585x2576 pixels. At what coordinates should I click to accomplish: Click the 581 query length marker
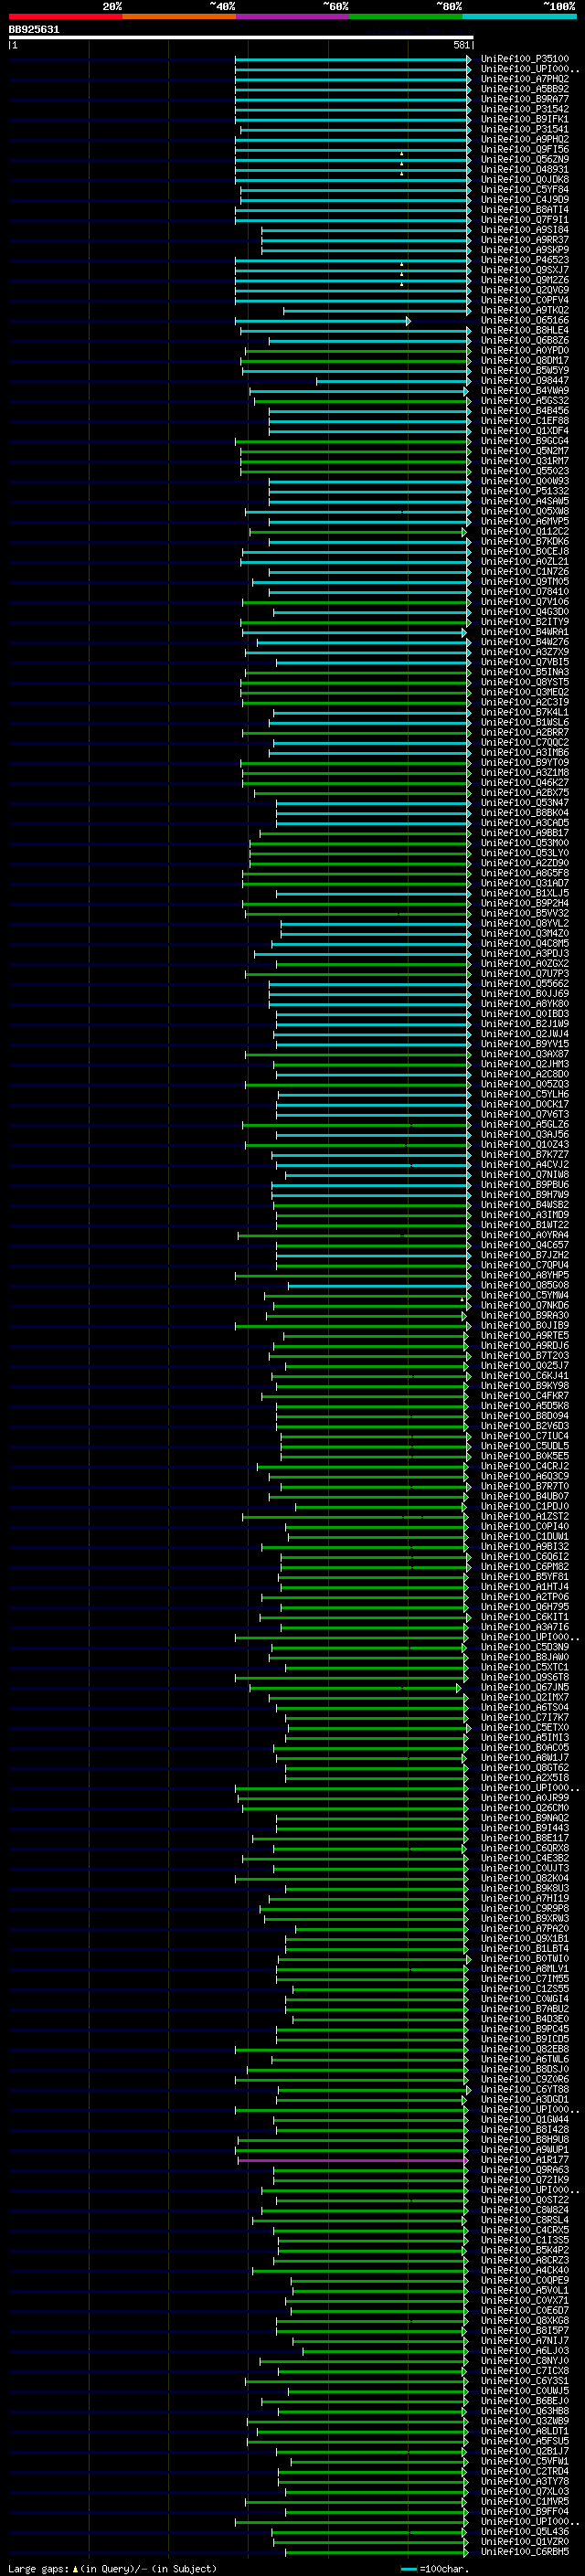pyautogui.click(x=462, y=45)
